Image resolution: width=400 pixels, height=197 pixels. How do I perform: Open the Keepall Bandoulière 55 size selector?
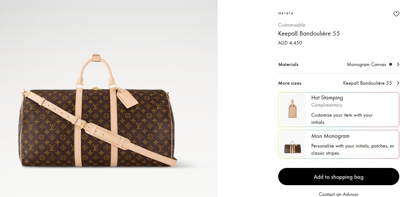point(367,83)
